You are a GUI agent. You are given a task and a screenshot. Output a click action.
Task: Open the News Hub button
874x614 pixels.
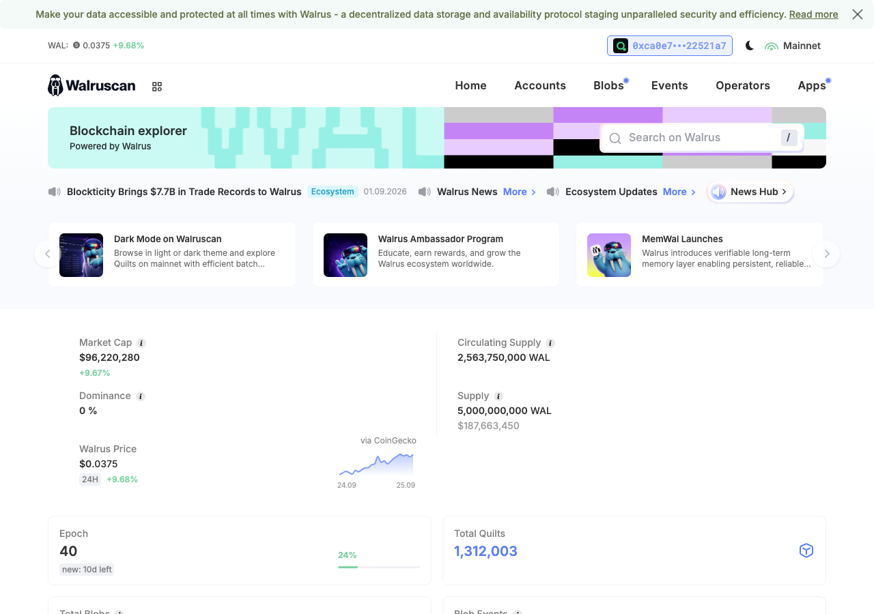point(750,192)
